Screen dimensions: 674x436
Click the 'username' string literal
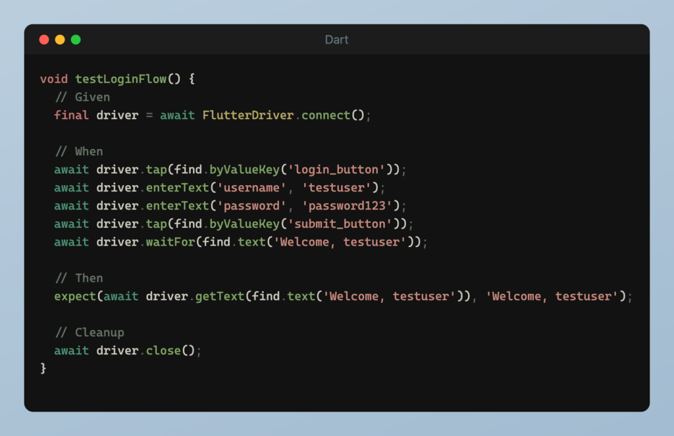point(251,188)
